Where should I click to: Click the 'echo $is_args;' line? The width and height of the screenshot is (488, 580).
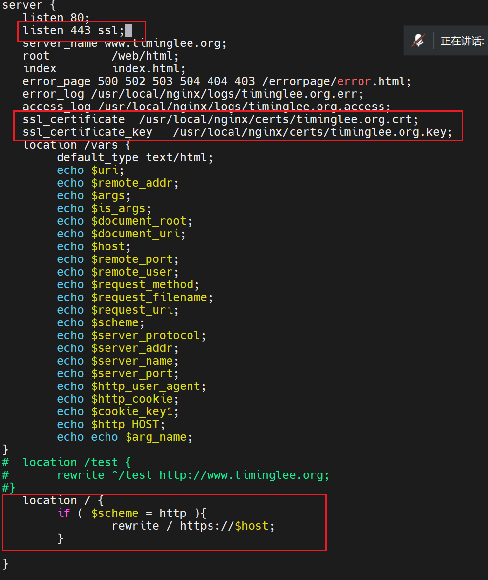pyautogui.click(x=104, y=208)
